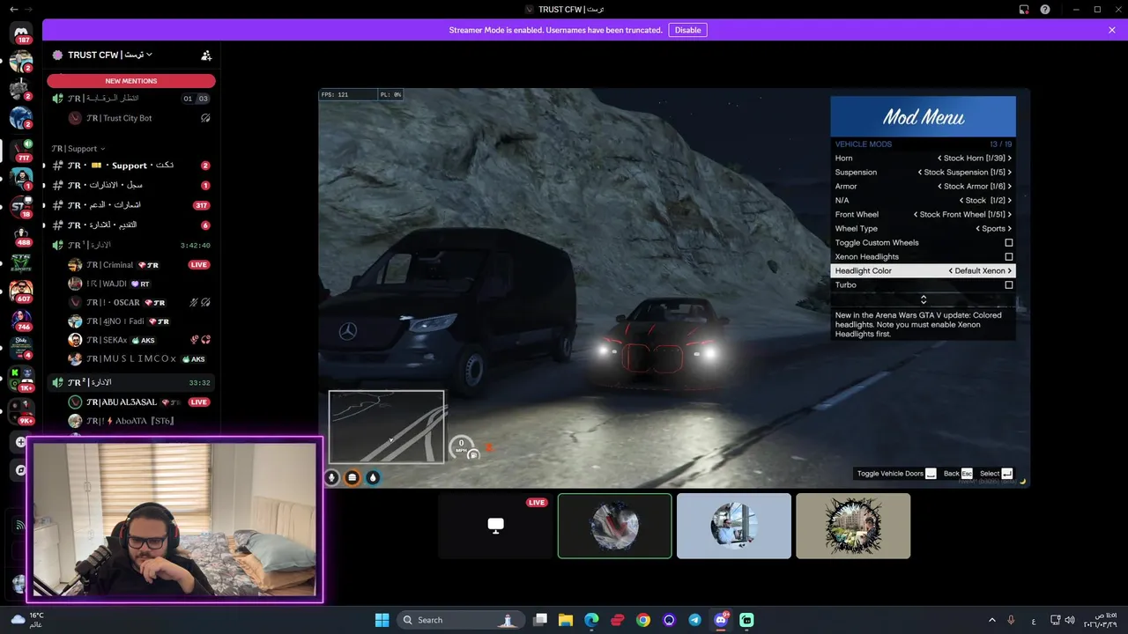Open Task View in the taskbar
This screenshot has height=634, width=1128.
click(x=540, y=620)
